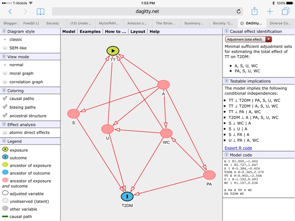The height and width of the screenshot is (221, 295).
Task: Open the Safari share sheet icon
Action: pos(254,11)
